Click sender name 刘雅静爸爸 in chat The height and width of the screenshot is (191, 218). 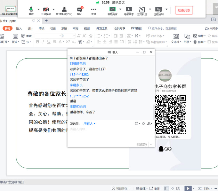click(x=78, y=63)
